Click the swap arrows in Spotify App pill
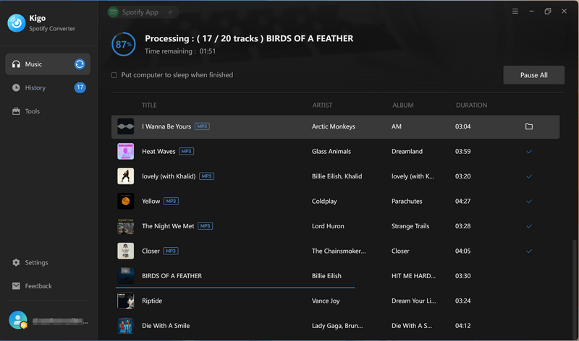This screenshot has width=579, height=341. [170, 12]
